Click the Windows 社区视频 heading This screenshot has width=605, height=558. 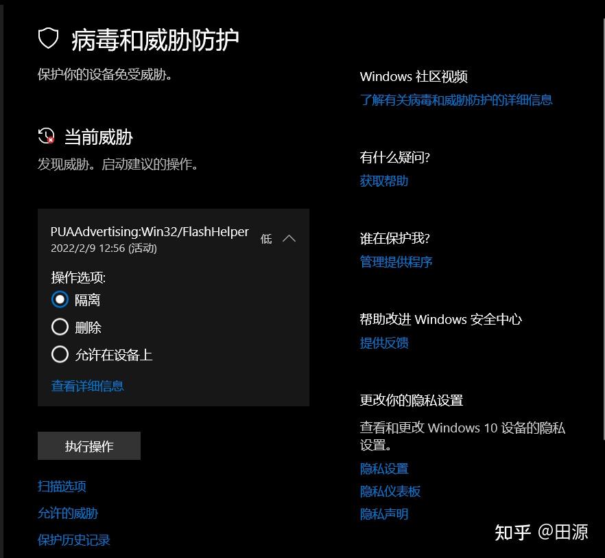click(x=414, y=76)
